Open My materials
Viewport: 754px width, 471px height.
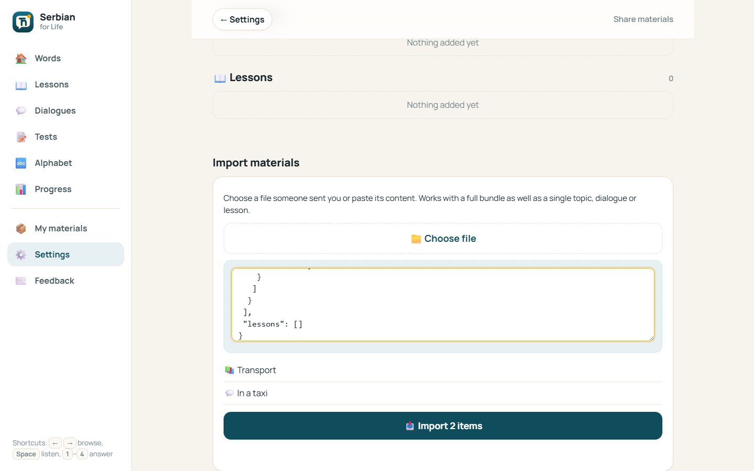pyautogui.click(x=65, y=229)
